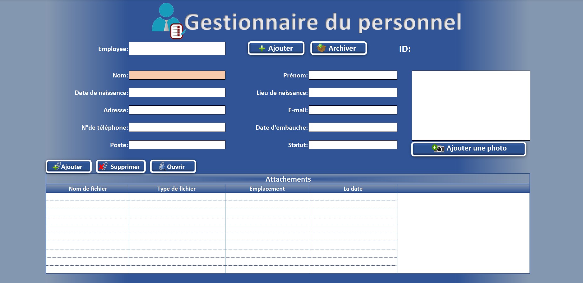This screenshot has width=583, height=283.
Task: Click Supprimer to delete attachment
Action: 121,166
